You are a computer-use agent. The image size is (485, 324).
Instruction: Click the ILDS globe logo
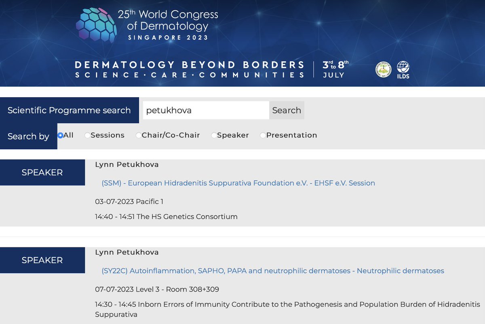coord(403,70)
